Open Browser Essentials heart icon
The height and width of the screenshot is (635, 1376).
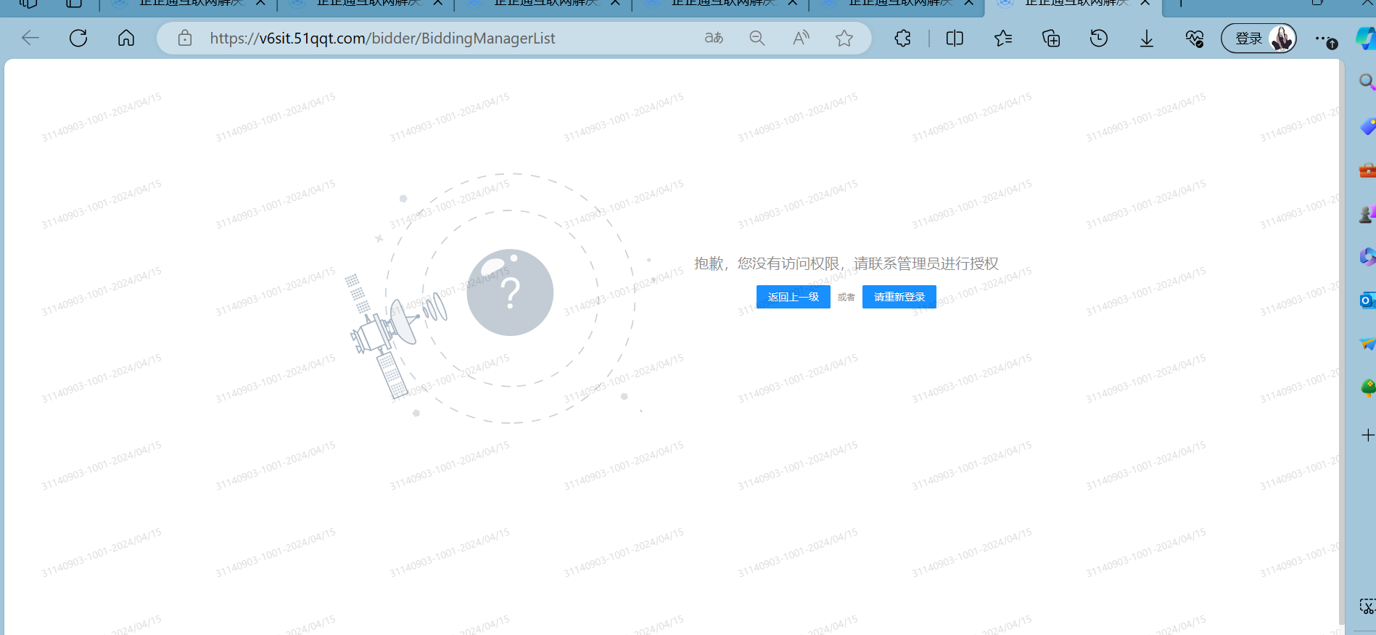(x=1195, y=38)
